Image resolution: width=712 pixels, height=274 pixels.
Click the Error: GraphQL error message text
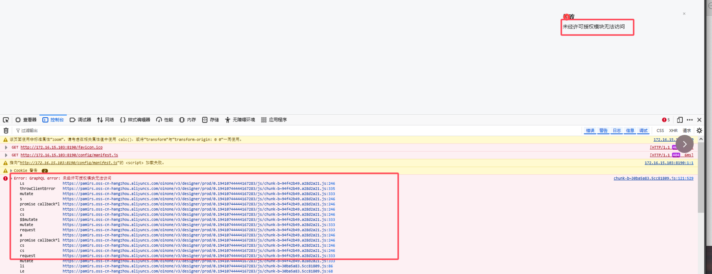[63, 178]
